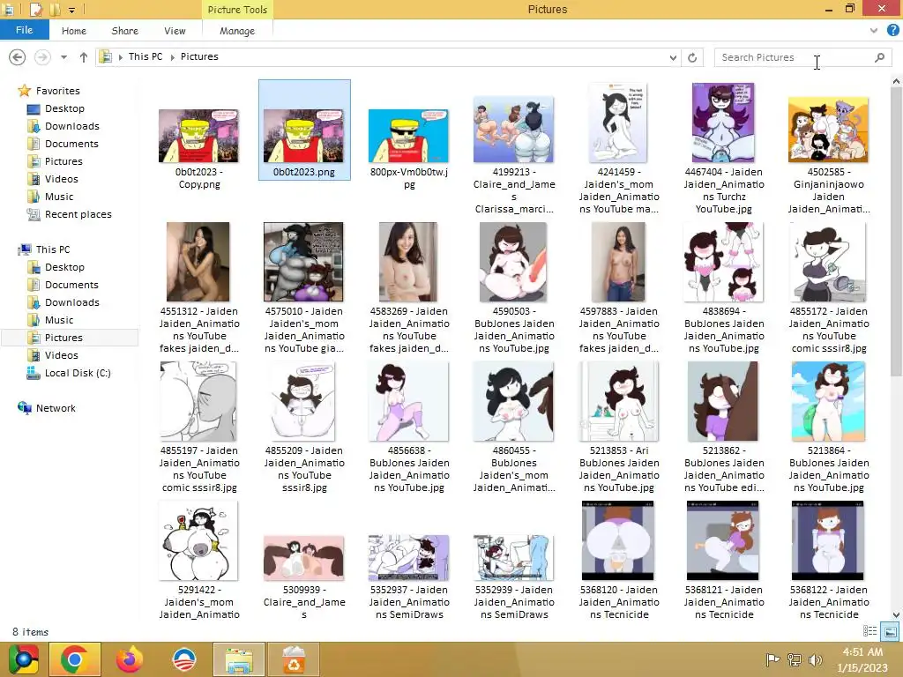Viewport: 903px width, 677px height.
Task: Open Action Center flag in tray
Action: coord(772,659)
